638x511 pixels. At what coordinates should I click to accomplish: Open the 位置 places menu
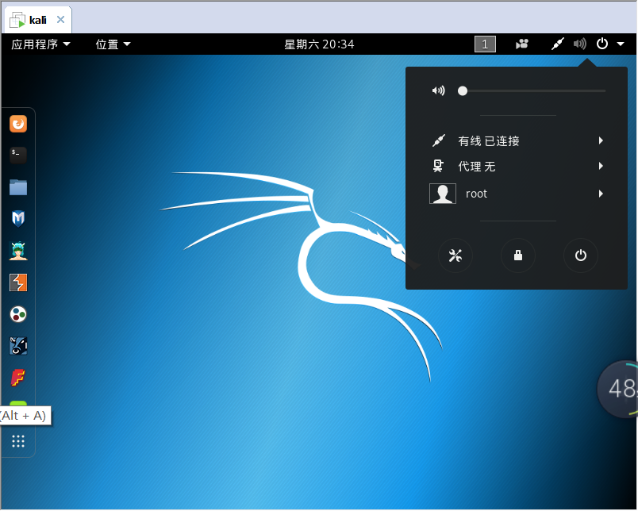tap(113, 44)
